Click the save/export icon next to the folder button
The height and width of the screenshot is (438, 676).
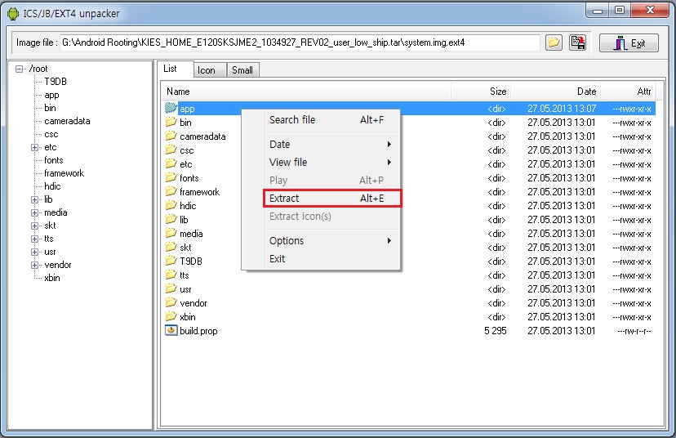point(577,42)
